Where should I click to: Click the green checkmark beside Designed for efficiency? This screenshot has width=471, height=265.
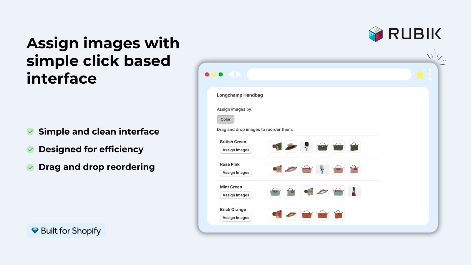pyautogui.click(x=30, y=149)
